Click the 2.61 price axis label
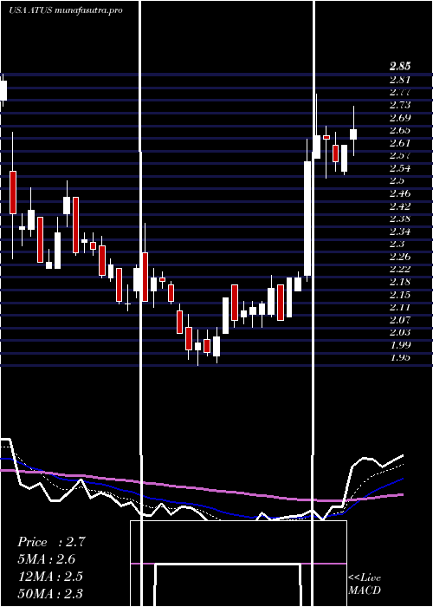The height and width of the screenshot is (607, 433). pos(400,143)
